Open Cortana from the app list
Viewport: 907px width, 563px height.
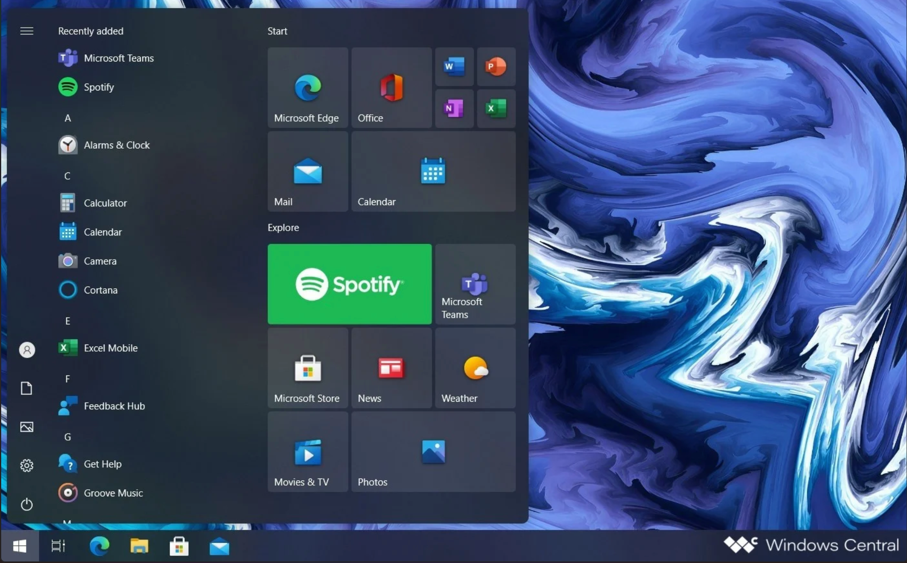[x=100, y=290]
